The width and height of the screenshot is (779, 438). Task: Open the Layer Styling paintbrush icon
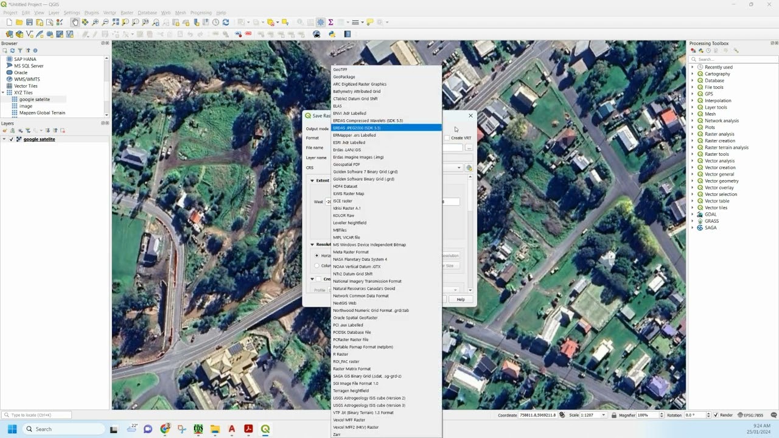pos(5,130)
